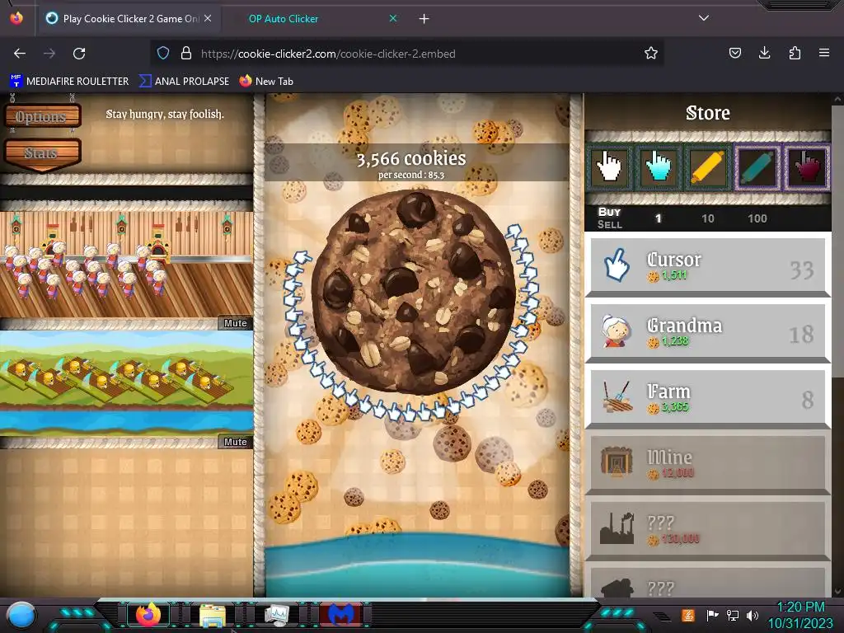844x633 pixels.
Task: Open the network status tray icon
Action: point(733,615)
